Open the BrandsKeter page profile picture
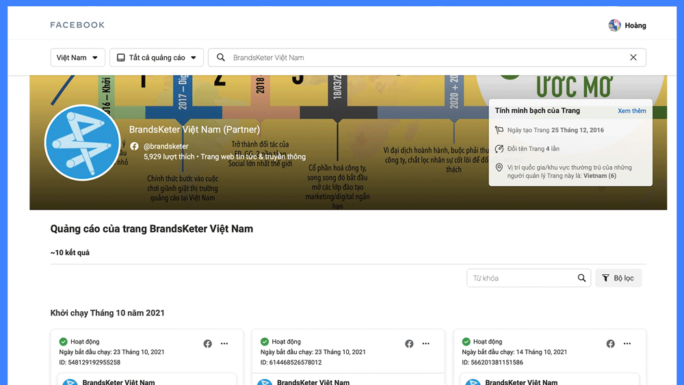Image resolution: width=684 pixels, height=385 pixels. point(83,142)
